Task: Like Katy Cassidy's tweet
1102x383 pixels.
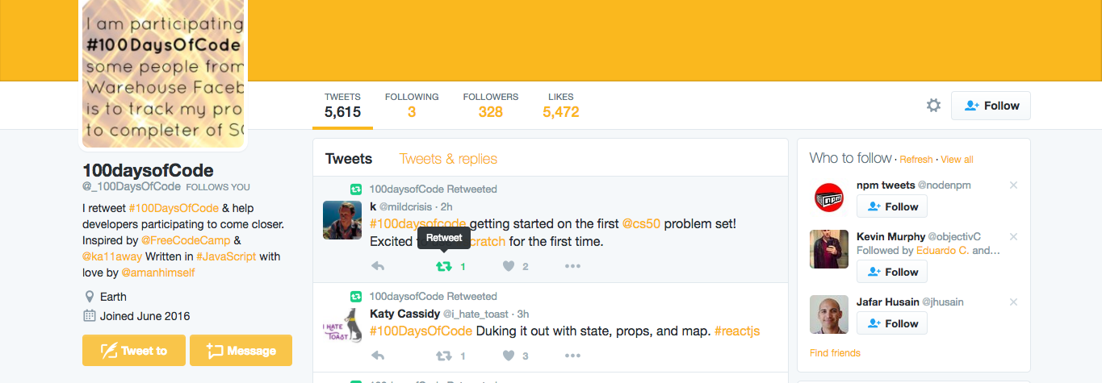Action: tap(509, 356)
